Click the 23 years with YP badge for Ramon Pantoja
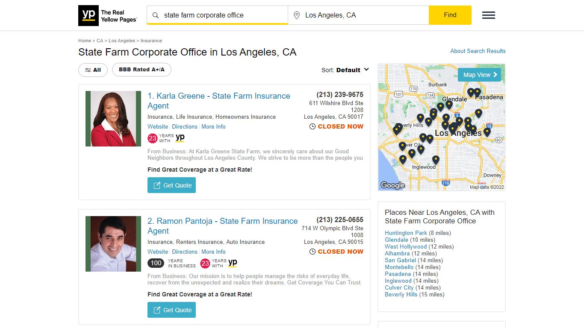Viewport: 584px width, 328px height. (x=218, y=263)
